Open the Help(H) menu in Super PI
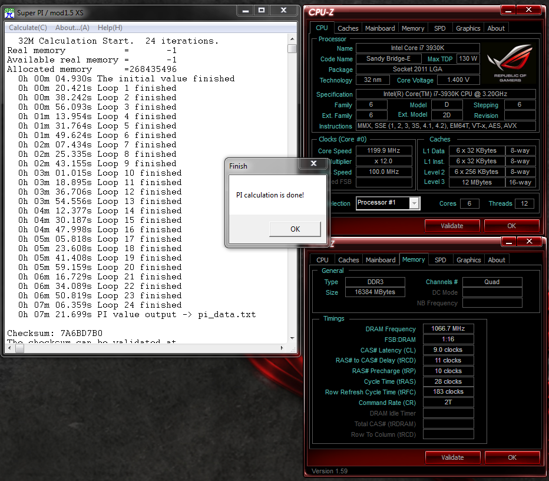The width and height of the screenshot is (549, 481). point(110,28)
